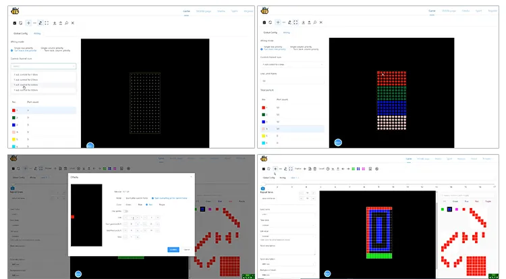Choose the "1 sub-control for 8 lines" list entry
Viewport: 506px width, 279px height.
point(26,89)
